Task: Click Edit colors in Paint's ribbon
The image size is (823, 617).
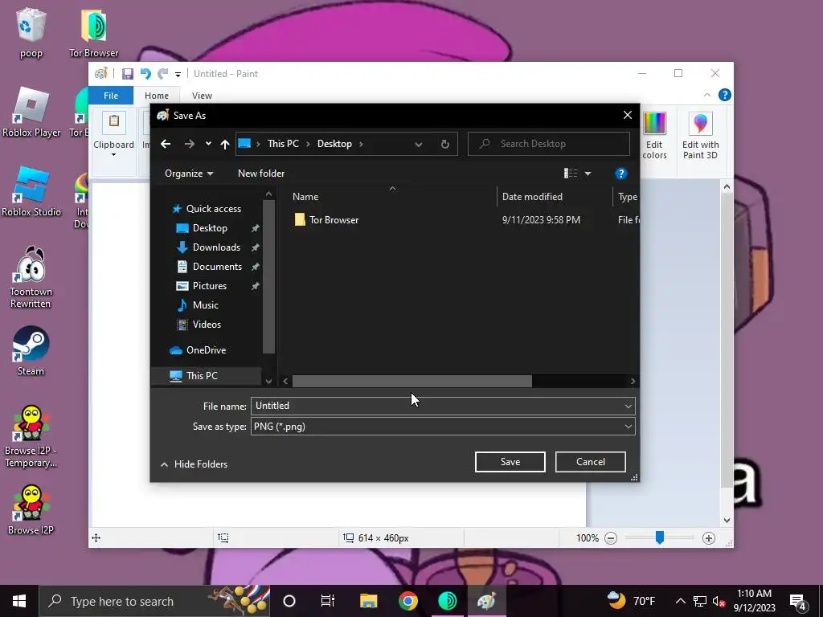Action: click(654, 135)
